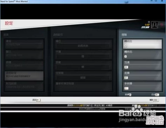Viewport: 166px width, 128px height.
Task: Click the left-arrow key icon under 轉向左
Action: click(125, 46)
